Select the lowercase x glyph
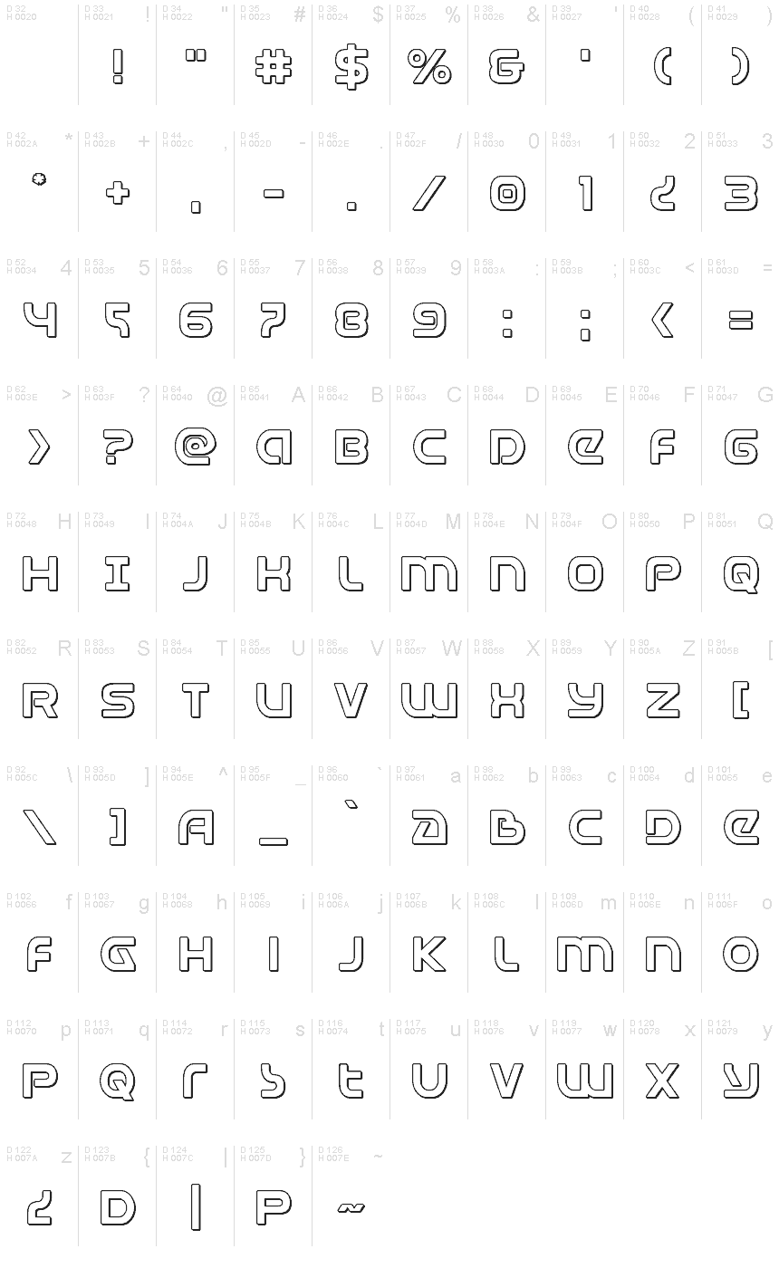Viewport: 779px width, 1268px height. (x=663, y=1081)
